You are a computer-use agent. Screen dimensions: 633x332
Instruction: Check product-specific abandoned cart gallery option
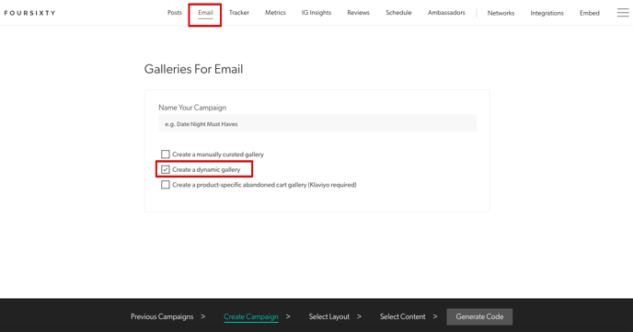165,185
